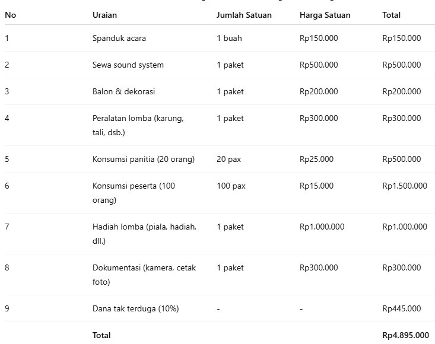Select the "Rp445.000" total cell
The image size is (435, 344).
[402, 308]
